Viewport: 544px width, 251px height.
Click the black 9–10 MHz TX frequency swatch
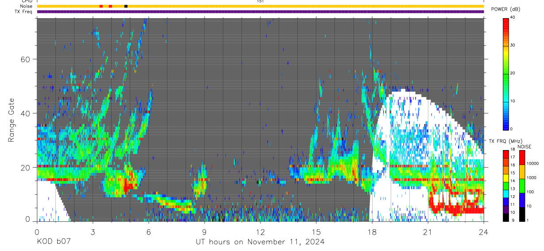click(506, 216)
